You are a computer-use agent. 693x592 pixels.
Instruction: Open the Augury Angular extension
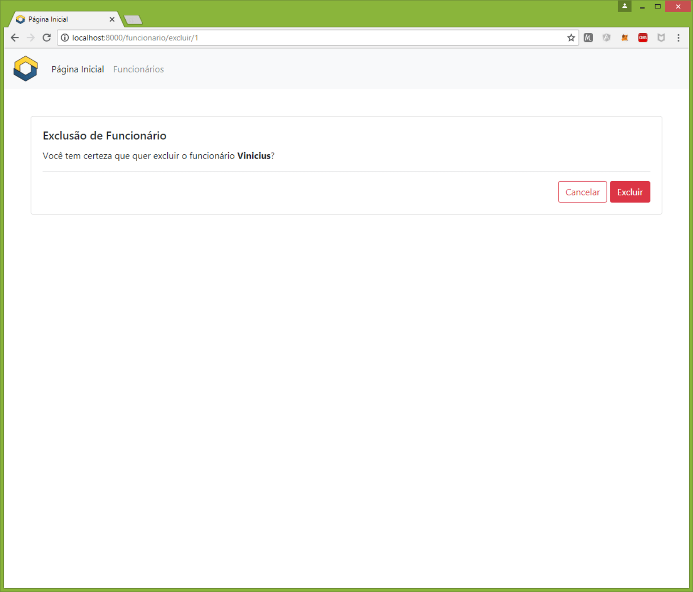point(607,37)
